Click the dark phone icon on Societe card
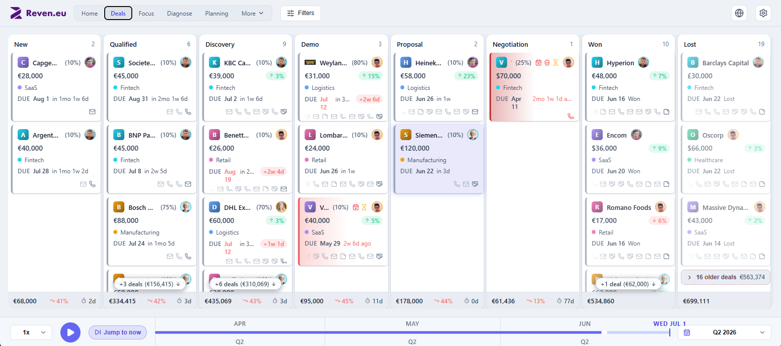 (188, 111)
